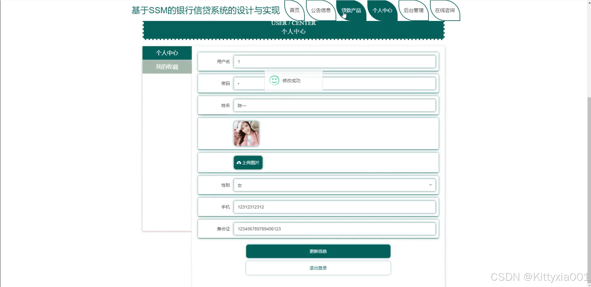Image resolution: width=591 pixels, height=287 pixels.
Task: Open the 后台管理 tab
Action: coord(413,10)
